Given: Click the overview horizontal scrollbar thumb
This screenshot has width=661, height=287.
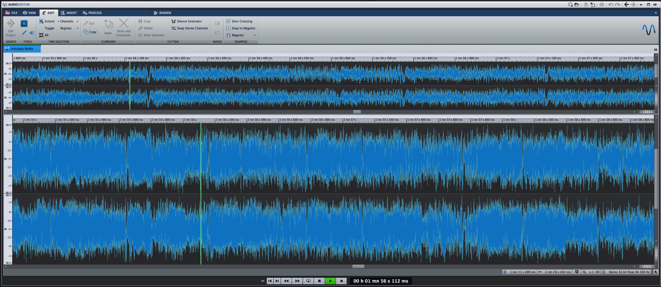Looking at the screenshot, I should [357, 112].
